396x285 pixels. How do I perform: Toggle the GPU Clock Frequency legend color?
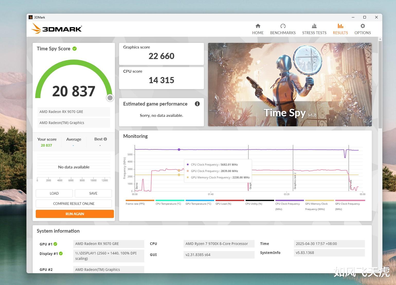point(350,200)
